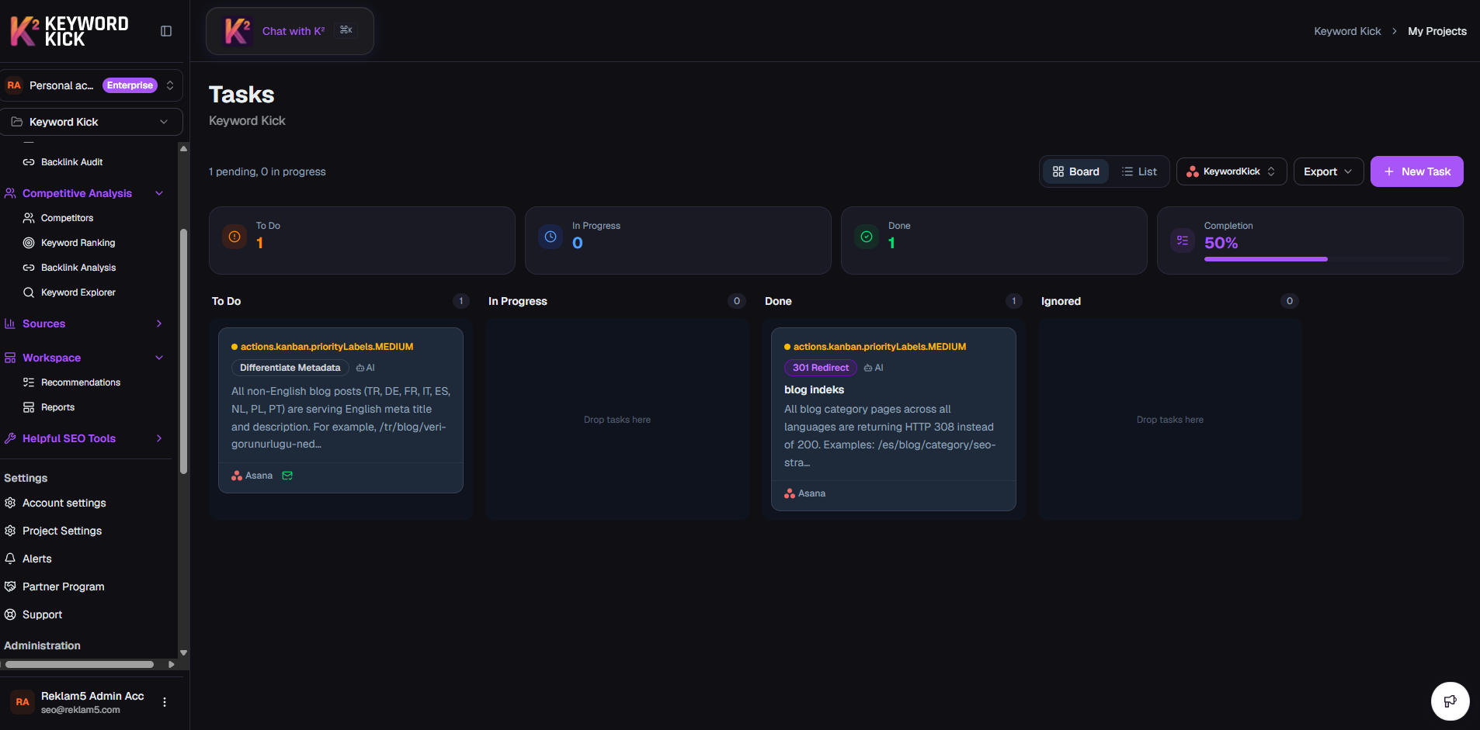Image resolution: width=1480 pixels, height=730 pixels.
Task: Open the chat bubble in the bottom right corner
Action: point(1449,701)
